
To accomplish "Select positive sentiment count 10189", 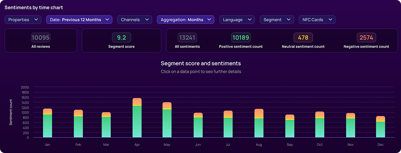I will pyautogui.click(x=241, y=38).
